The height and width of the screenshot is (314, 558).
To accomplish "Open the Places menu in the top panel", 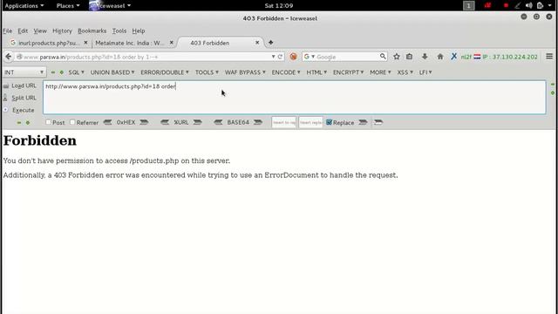I will click(68, 6).
